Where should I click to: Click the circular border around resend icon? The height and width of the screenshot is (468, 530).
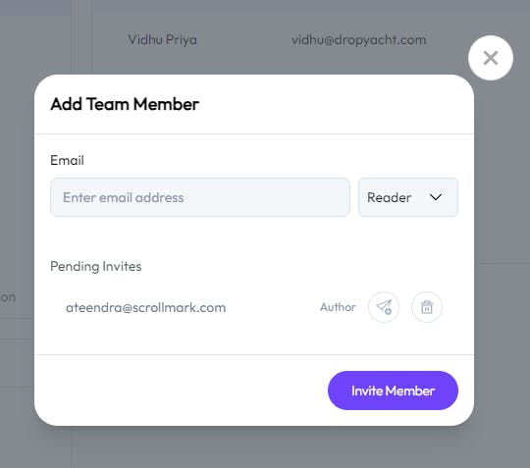tap(384, 307)
